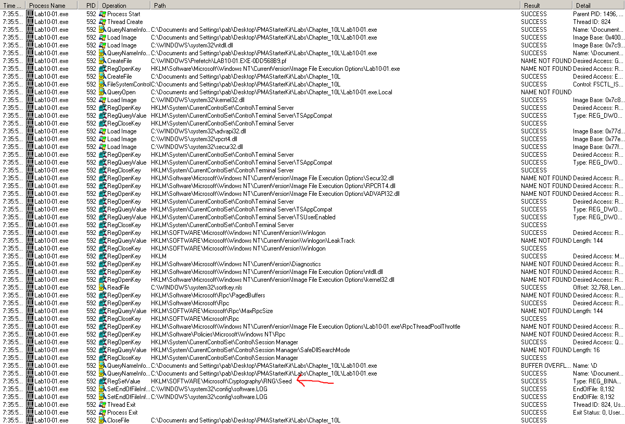Click Lab10-01.exe process icon in Process Start row

30,14
